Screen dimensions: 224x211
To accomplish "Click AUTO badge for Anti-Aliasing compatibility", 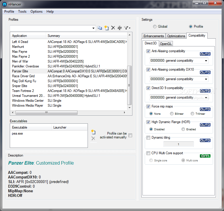I will [205, 54].
